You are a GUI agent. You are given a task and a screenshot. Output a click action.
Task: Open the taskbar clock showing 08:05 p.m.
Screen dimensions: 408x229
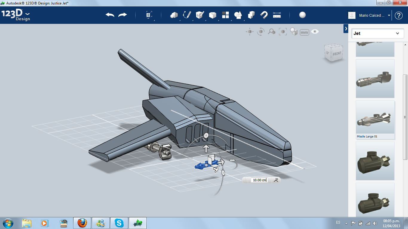[392, 223]
